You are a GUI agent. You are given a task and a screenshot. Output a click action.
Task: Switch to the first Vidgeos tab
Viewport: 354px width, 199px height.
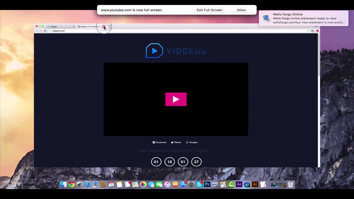pos(60,27)
